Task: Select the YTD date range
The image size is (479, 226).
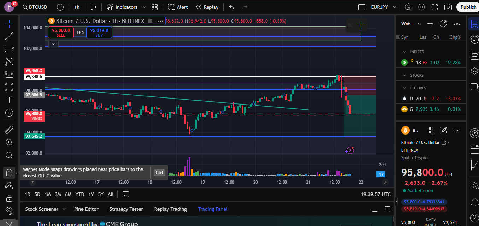Action: click(x=80, y=194)
